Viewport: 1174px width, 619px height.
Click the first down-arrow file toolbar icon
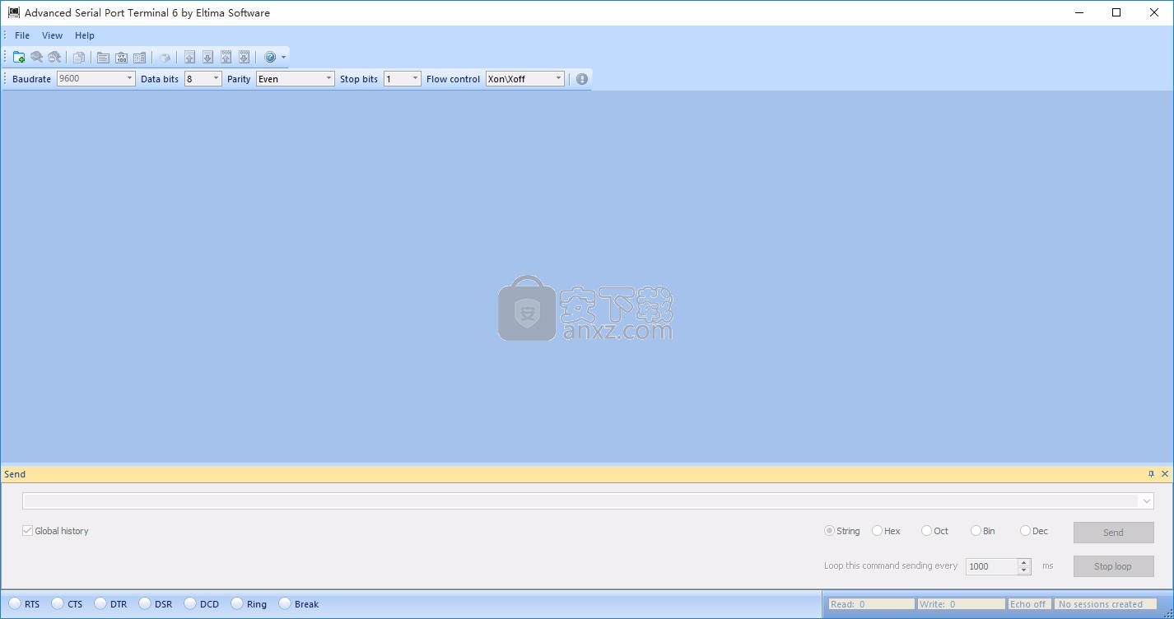[x=207, y=57]
